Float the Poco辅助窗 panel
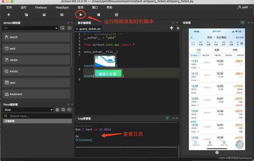Viewport: 254px width, 161px height. [68, 104]
